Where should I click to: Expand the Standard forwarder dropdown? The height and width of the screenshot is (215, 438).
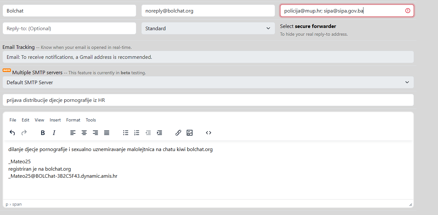pyautogui.click(x=208, y=28)
